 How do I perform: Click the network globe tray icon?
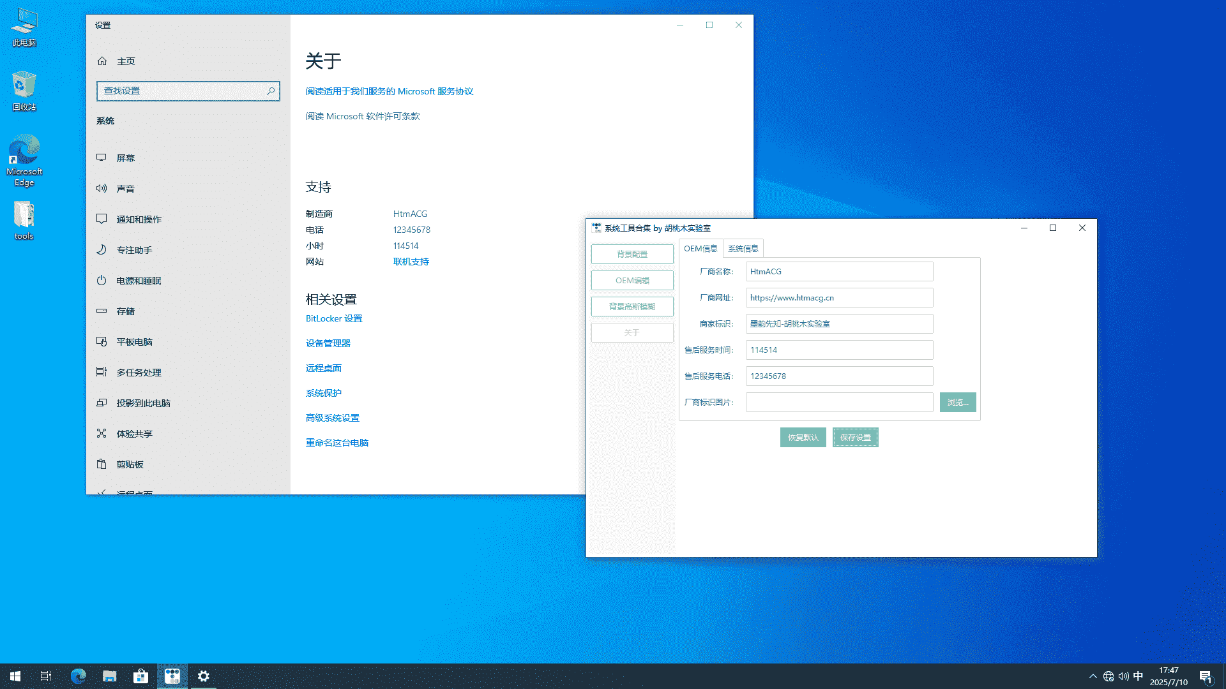[1109, 676]
